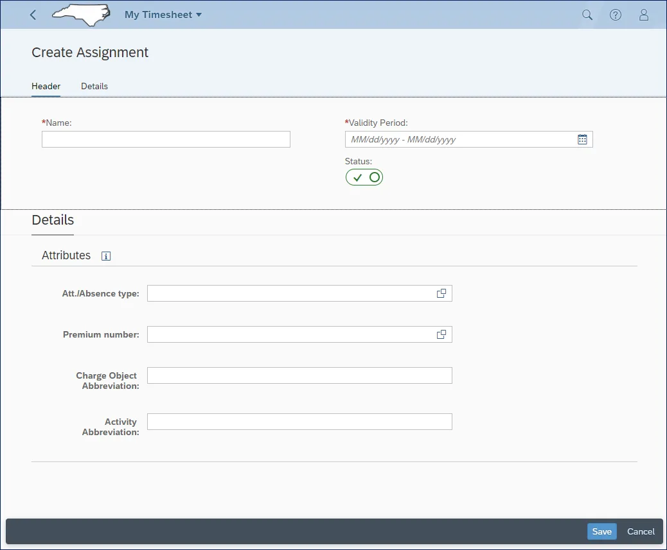
Task: Click the back arrow icon
Action: [33, 15]
